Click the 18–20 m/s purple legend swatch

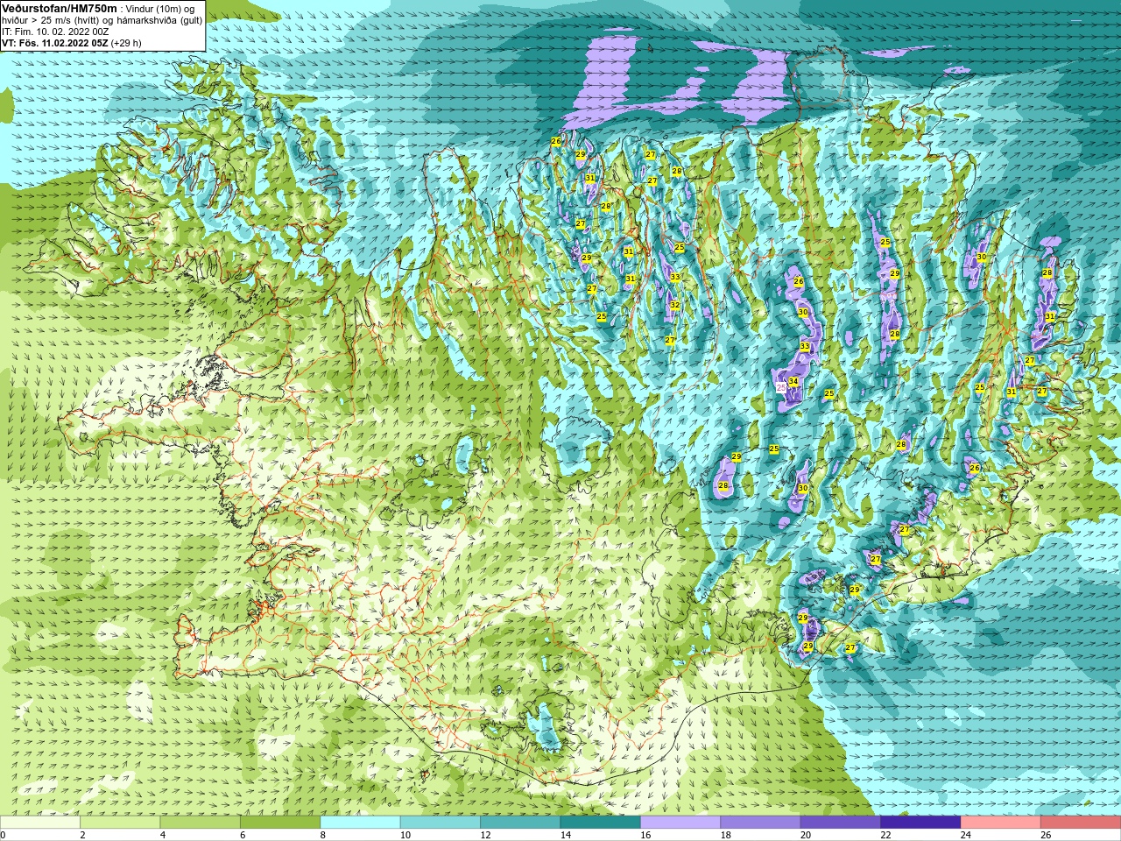(760, 823)
